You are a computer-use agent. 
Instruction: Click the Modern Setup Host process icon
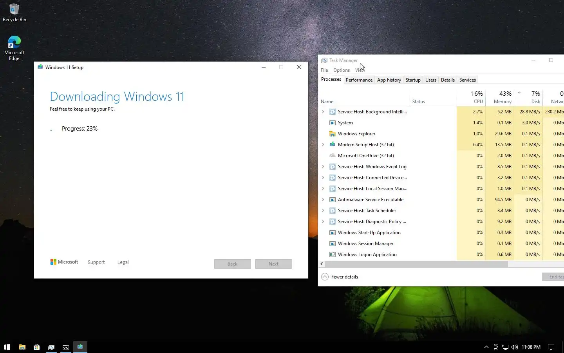pyautogui.click(x=332, y=145)
